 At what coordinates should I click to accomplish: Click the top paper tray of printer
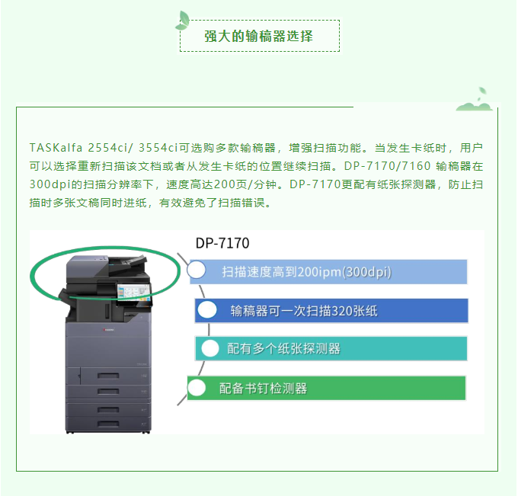[108, 376]
